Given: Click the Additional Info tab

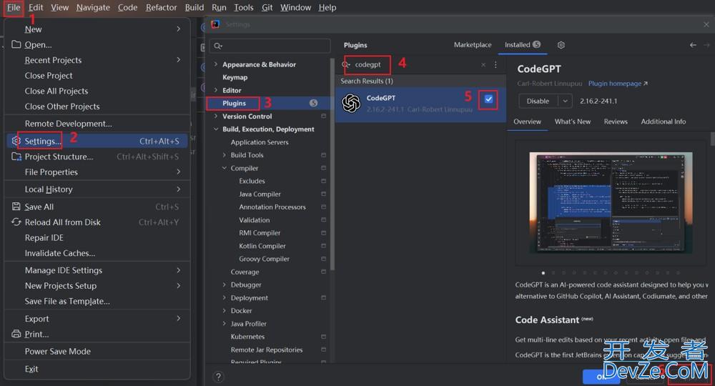Looking at the screenshot, I should tap(663, 122).
